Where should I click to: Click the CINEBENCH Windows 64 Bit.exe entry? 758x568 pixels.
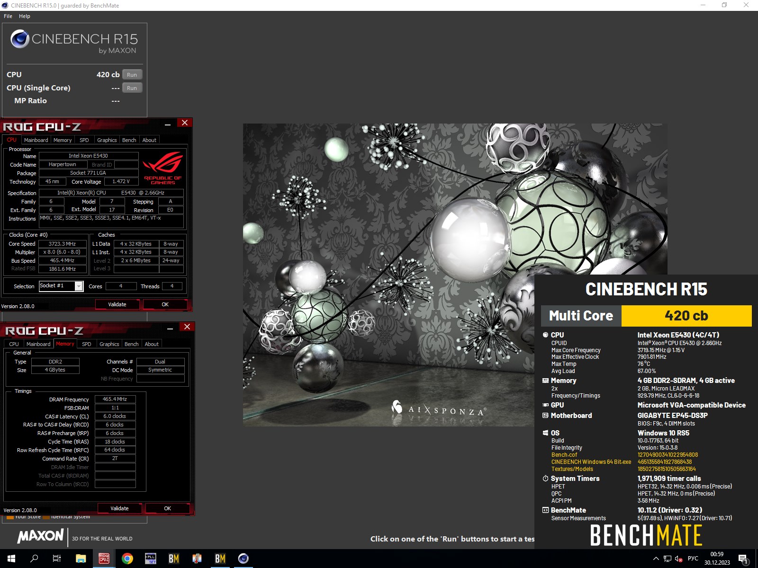591,462
